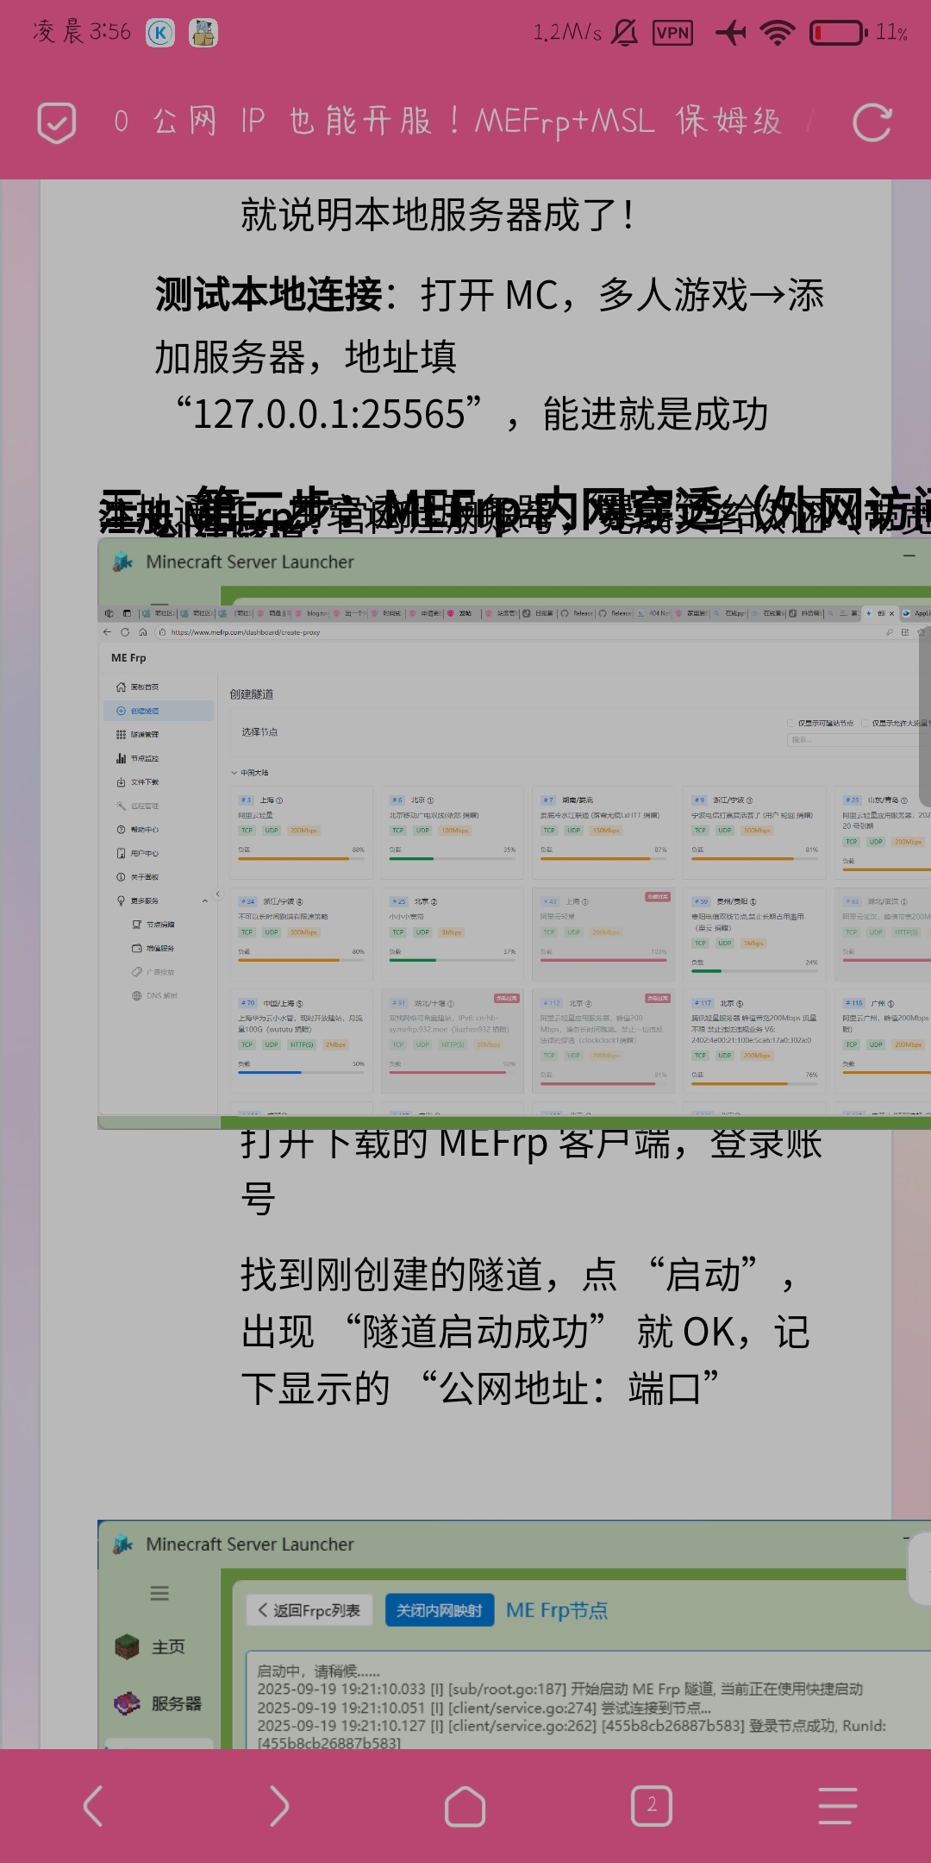Tap the bold text "测试本地连接"

pyautogui.click(x=269, y=295)
